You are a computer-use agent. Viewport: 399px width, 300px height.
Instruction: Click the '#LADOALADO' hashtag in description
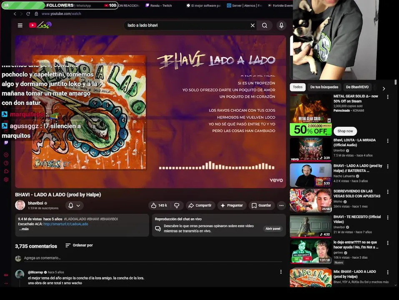(75, 219)
